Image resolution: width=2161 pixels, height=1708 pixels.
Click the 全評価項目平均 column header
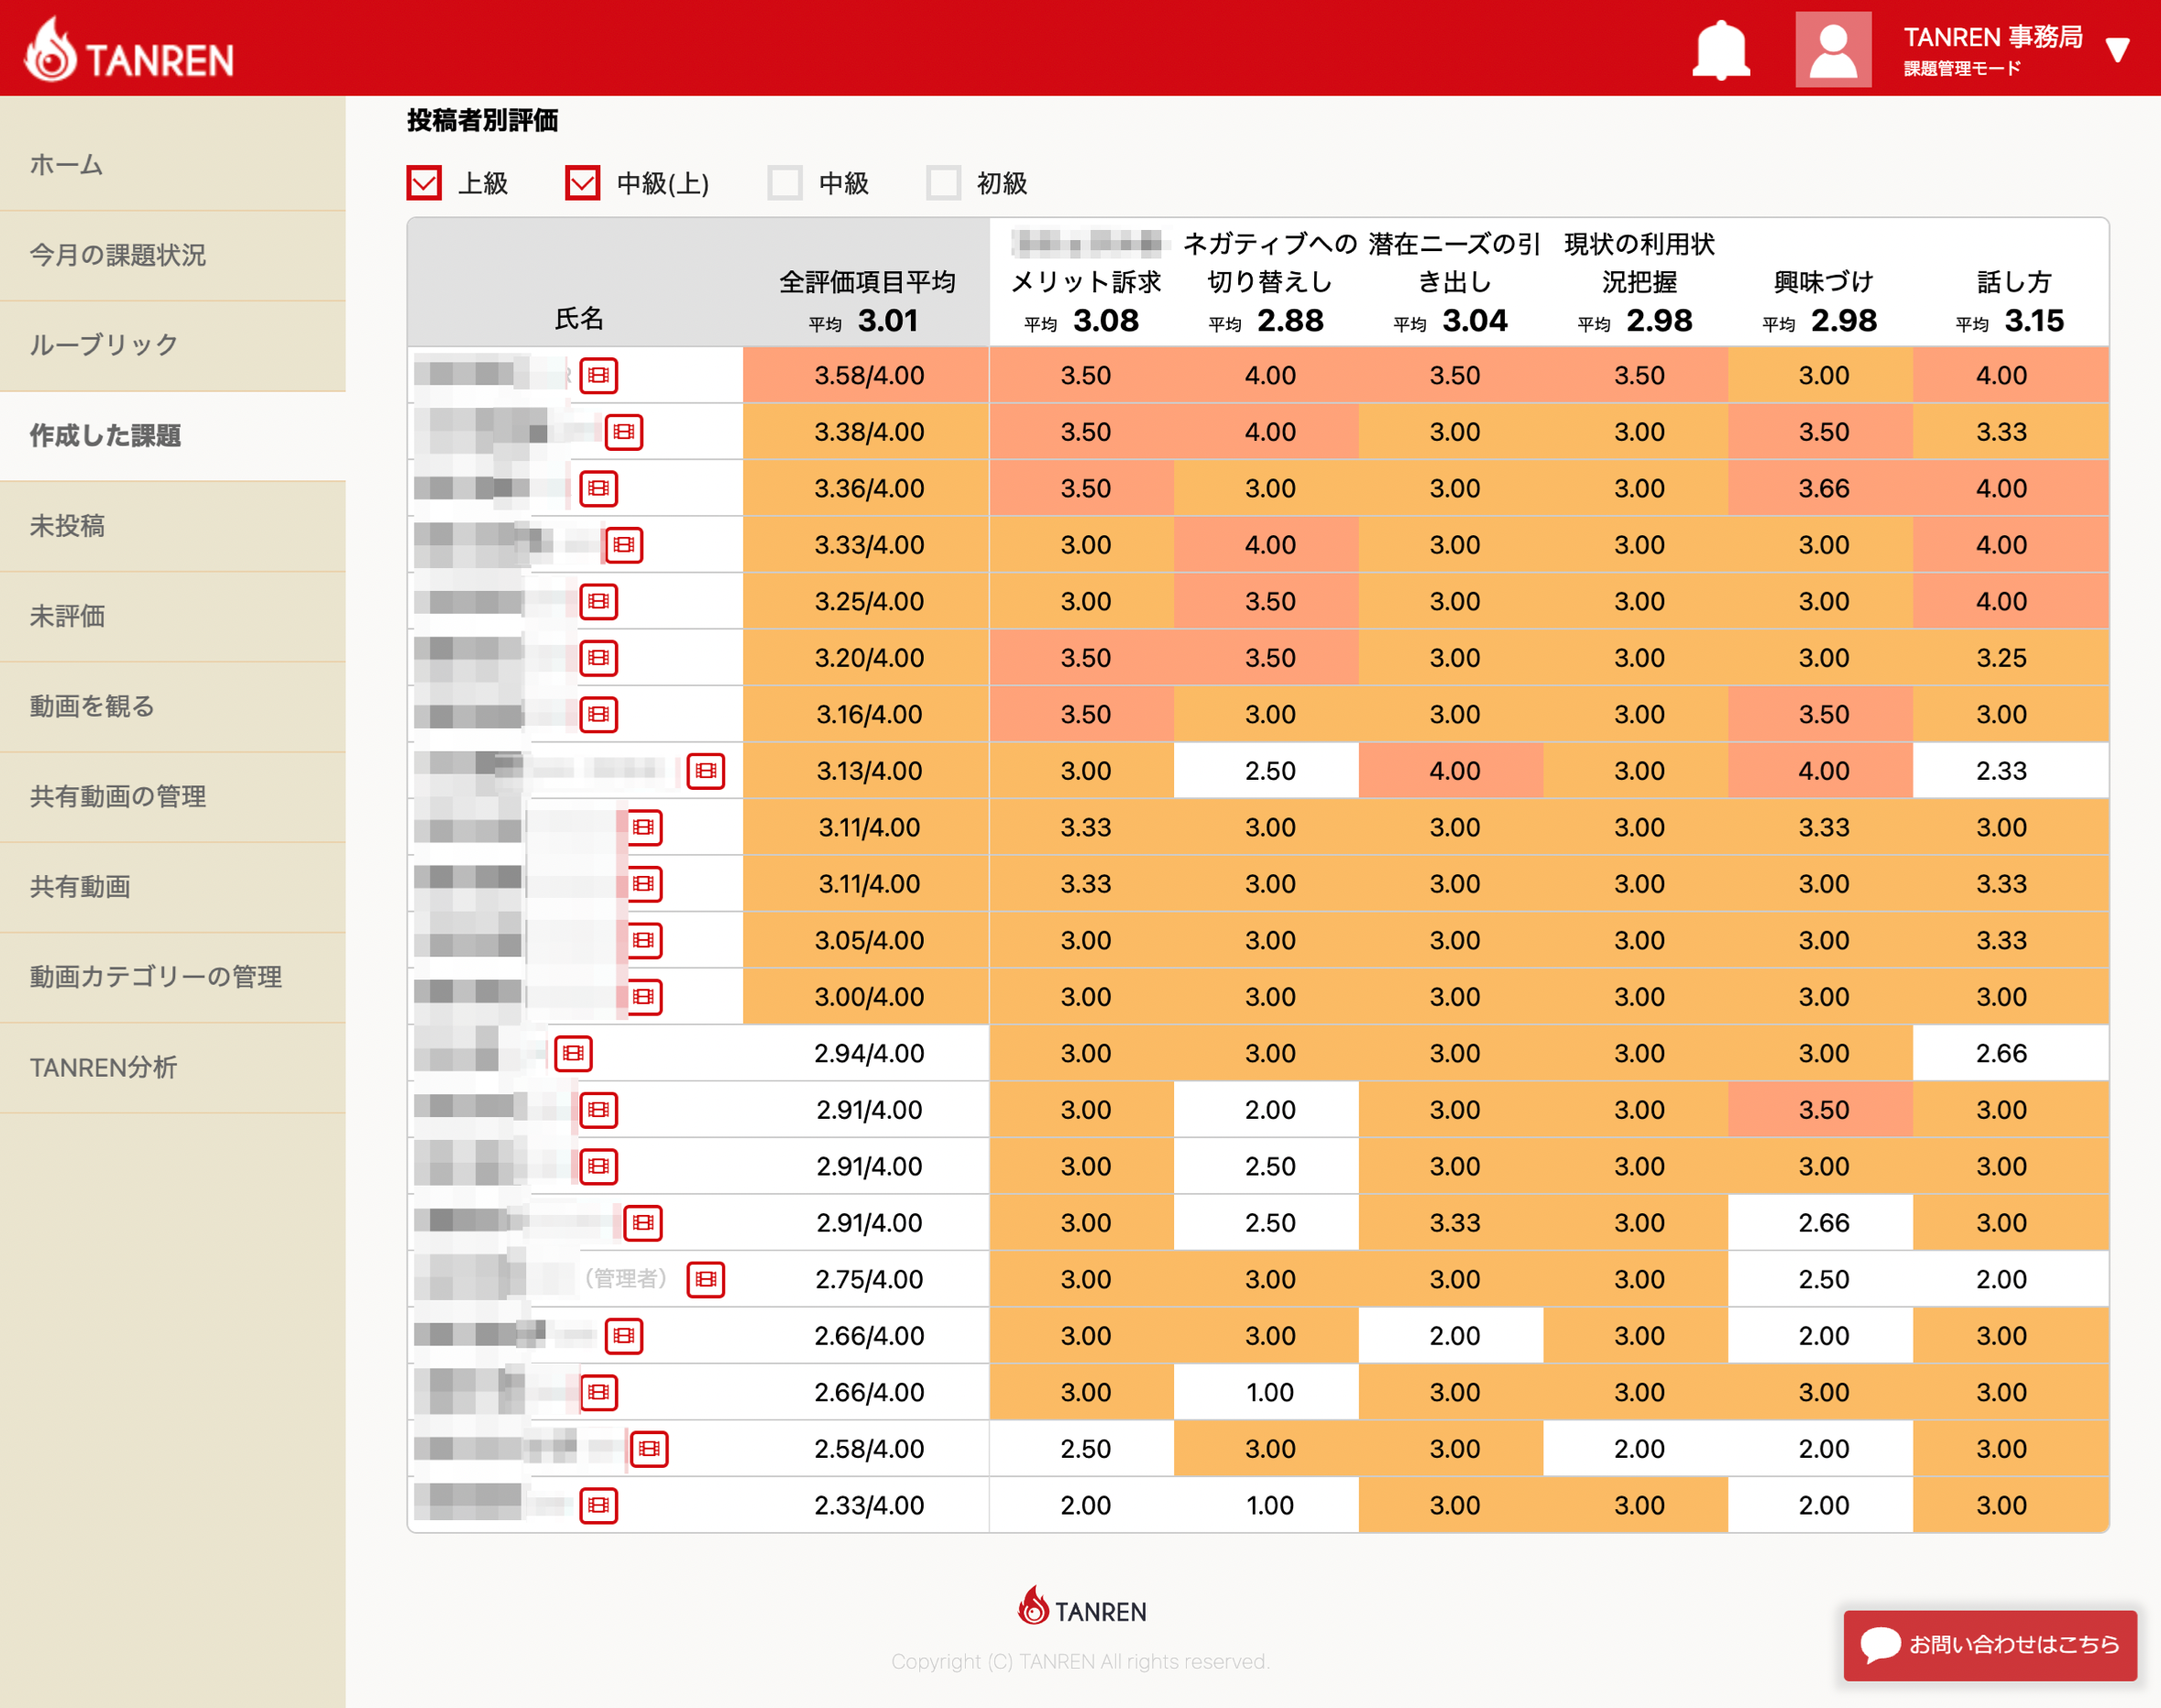click(867, 283)
